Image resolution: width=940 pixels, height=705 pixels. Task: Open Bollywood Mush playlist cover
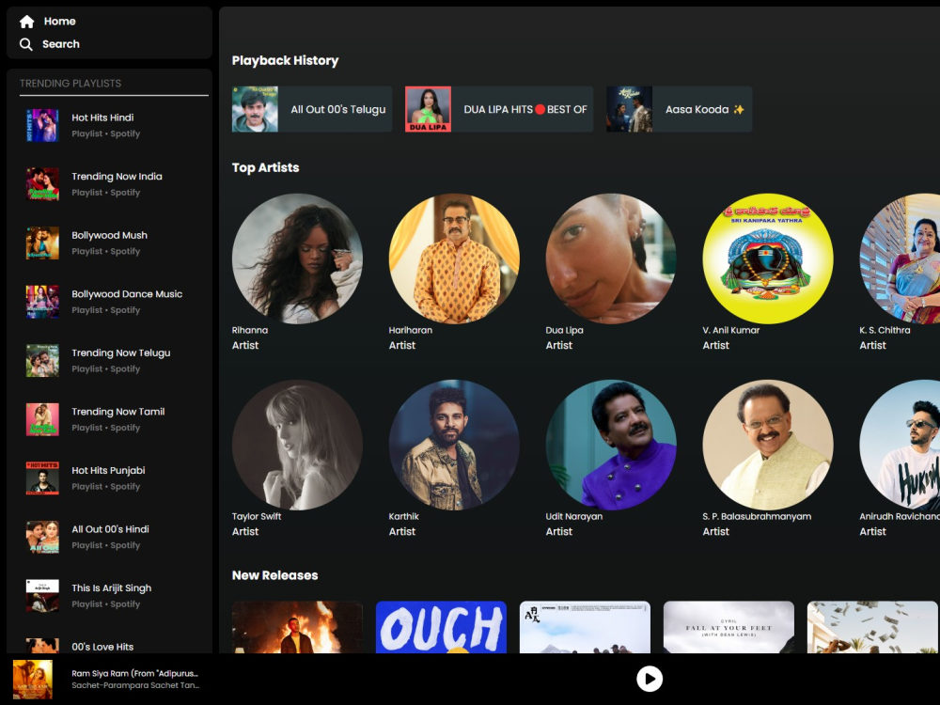tap(42, 243)
